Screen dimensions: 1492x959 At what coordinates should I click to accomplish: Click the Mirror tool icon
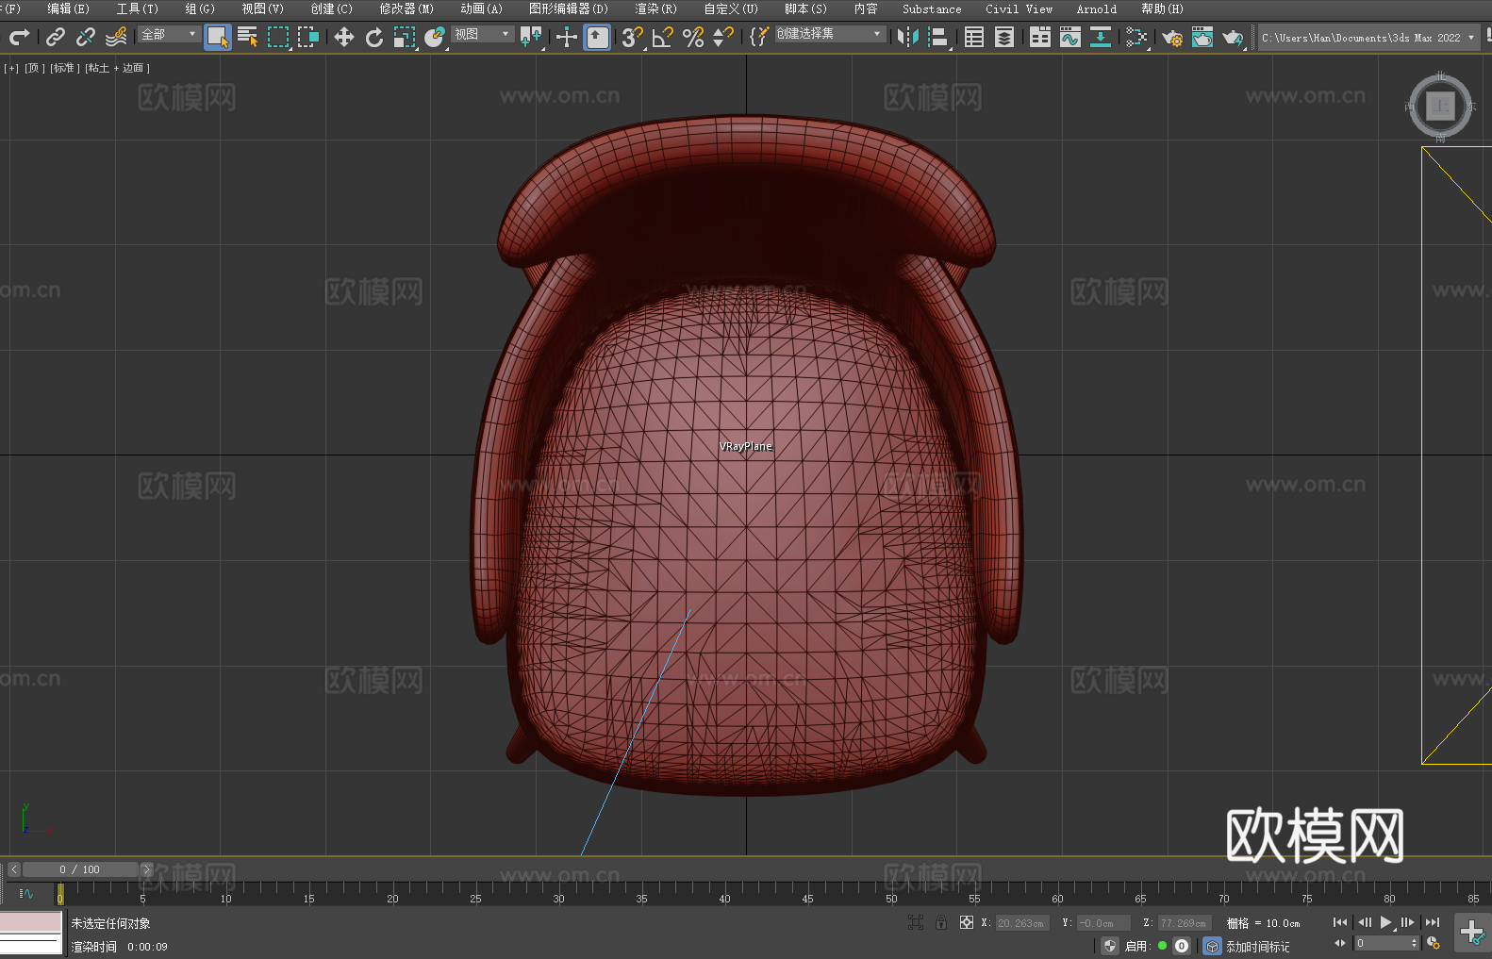click(908, 37)
